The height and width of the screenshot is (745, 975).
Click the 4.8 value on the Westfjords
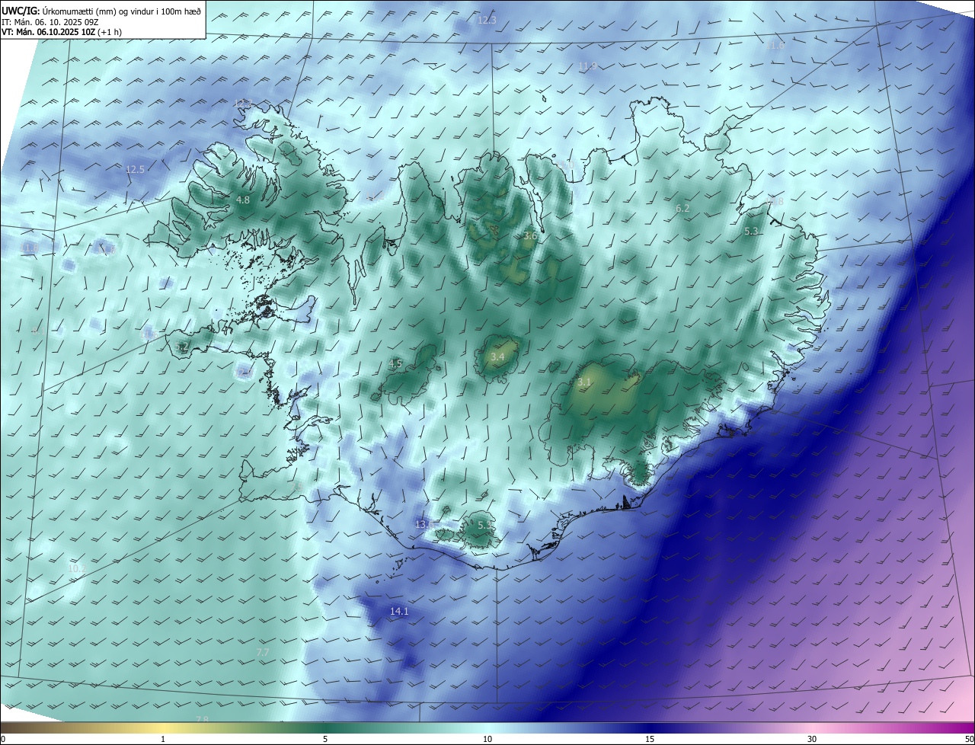[x=243, y=200]
